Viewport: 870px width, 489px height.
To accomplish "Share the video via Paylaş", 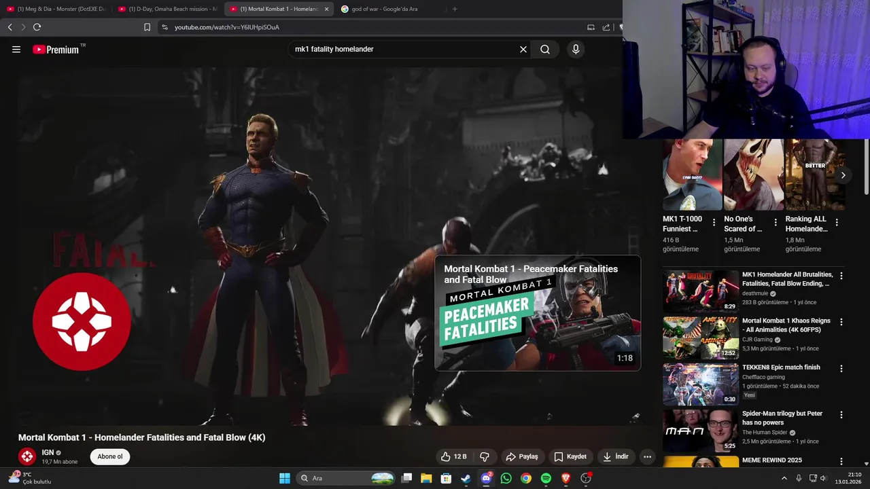I will click(522, 456).
